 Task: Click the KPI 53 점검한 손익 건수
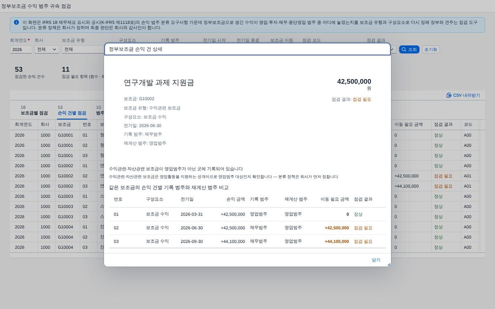click(x=30, y=73)
